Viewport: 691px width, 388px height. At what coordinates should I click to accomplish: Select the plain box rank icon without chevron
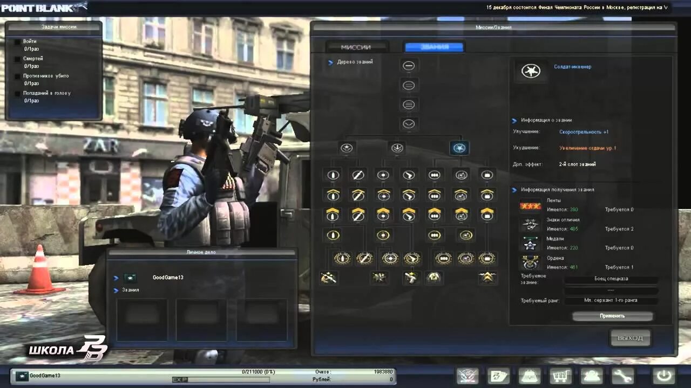pos(487,175)
